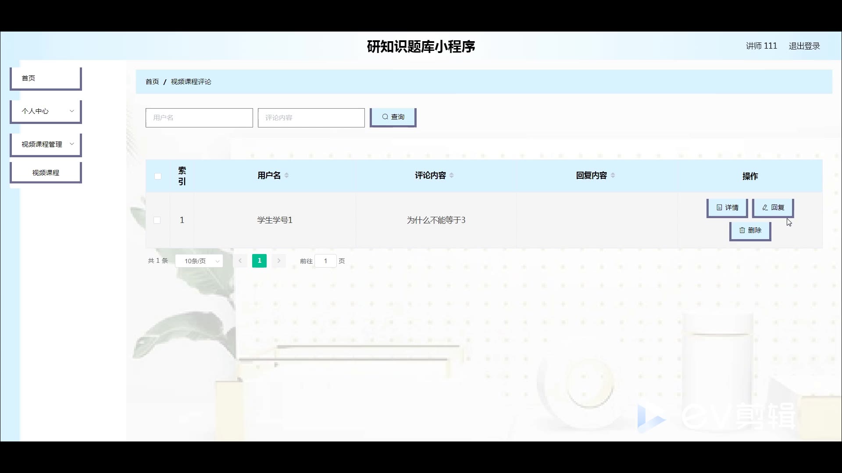Click the pencil icon on the 回复 button
This screenshot has width=842, height=473.
pyautogui.click(x=765, y=208)
